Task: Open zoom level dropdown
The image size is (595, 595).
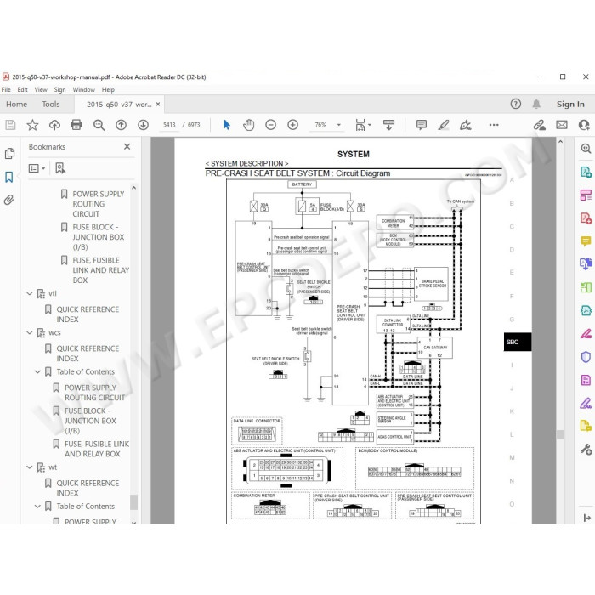Action: point(339,125)
